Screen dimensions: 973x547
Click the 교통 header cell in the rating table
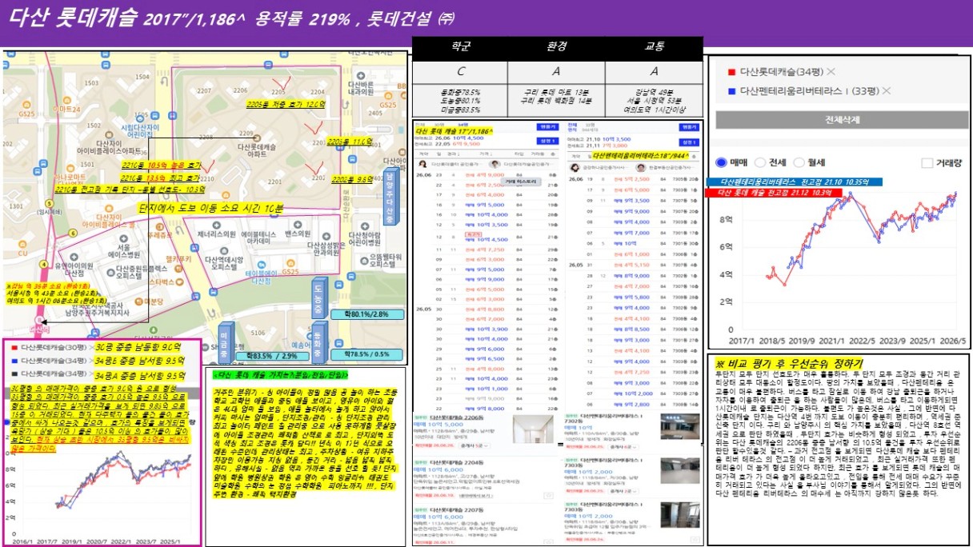pyautogui.click(x=655, y=48)
